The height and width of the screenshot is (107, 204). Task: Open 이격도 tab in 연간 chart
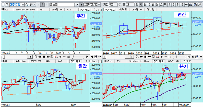[x=123, y=10]
